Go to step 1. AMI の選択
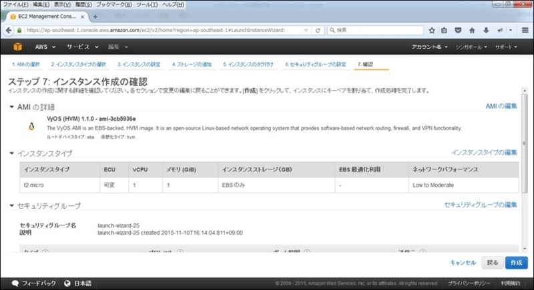 26,64
